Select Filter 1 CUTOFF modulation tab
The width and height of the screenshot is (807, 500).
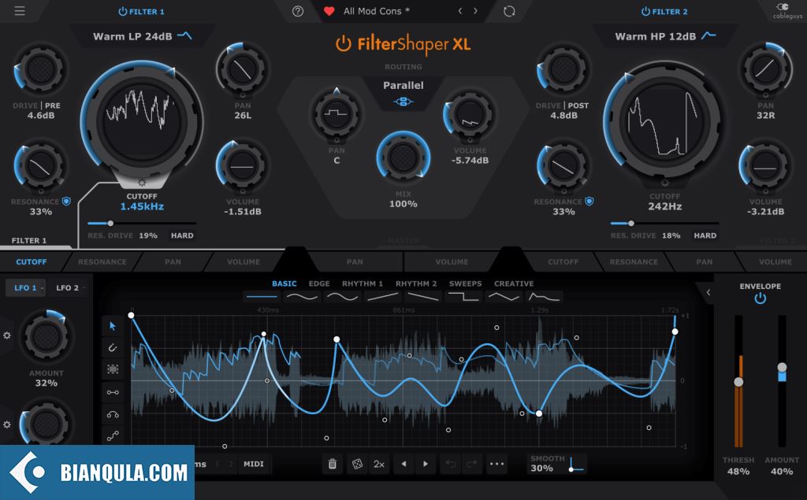32,262
